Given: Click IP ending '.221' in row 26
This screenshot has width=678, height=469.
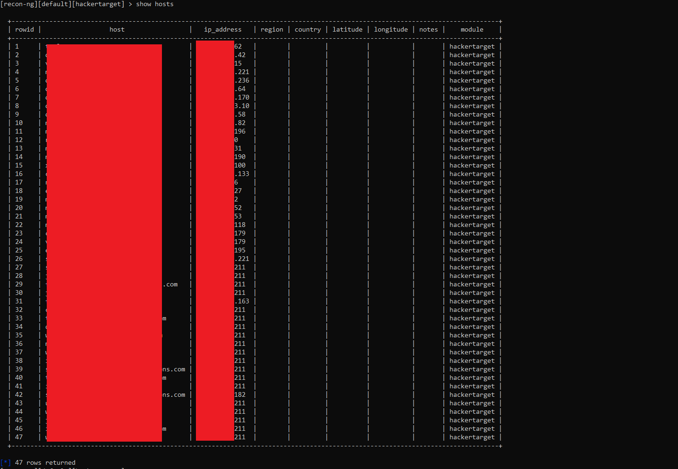Looking at the screenshot, I should pyautogui.click(x=242, y=259).
